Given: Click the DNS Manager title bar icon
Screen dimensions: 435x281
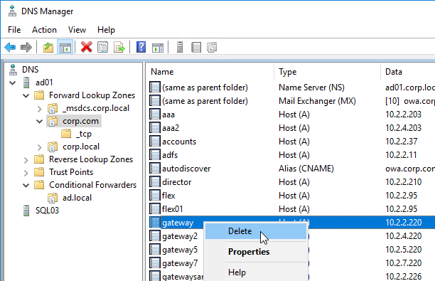Looking at the screenshot, I should coord(12,11).
